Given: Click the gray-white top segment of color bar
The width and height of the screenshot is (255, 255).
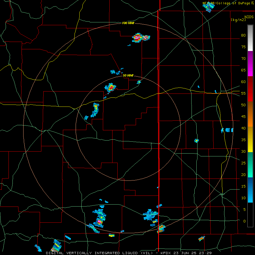Looking at the screenshot, I should pos(250,38).
